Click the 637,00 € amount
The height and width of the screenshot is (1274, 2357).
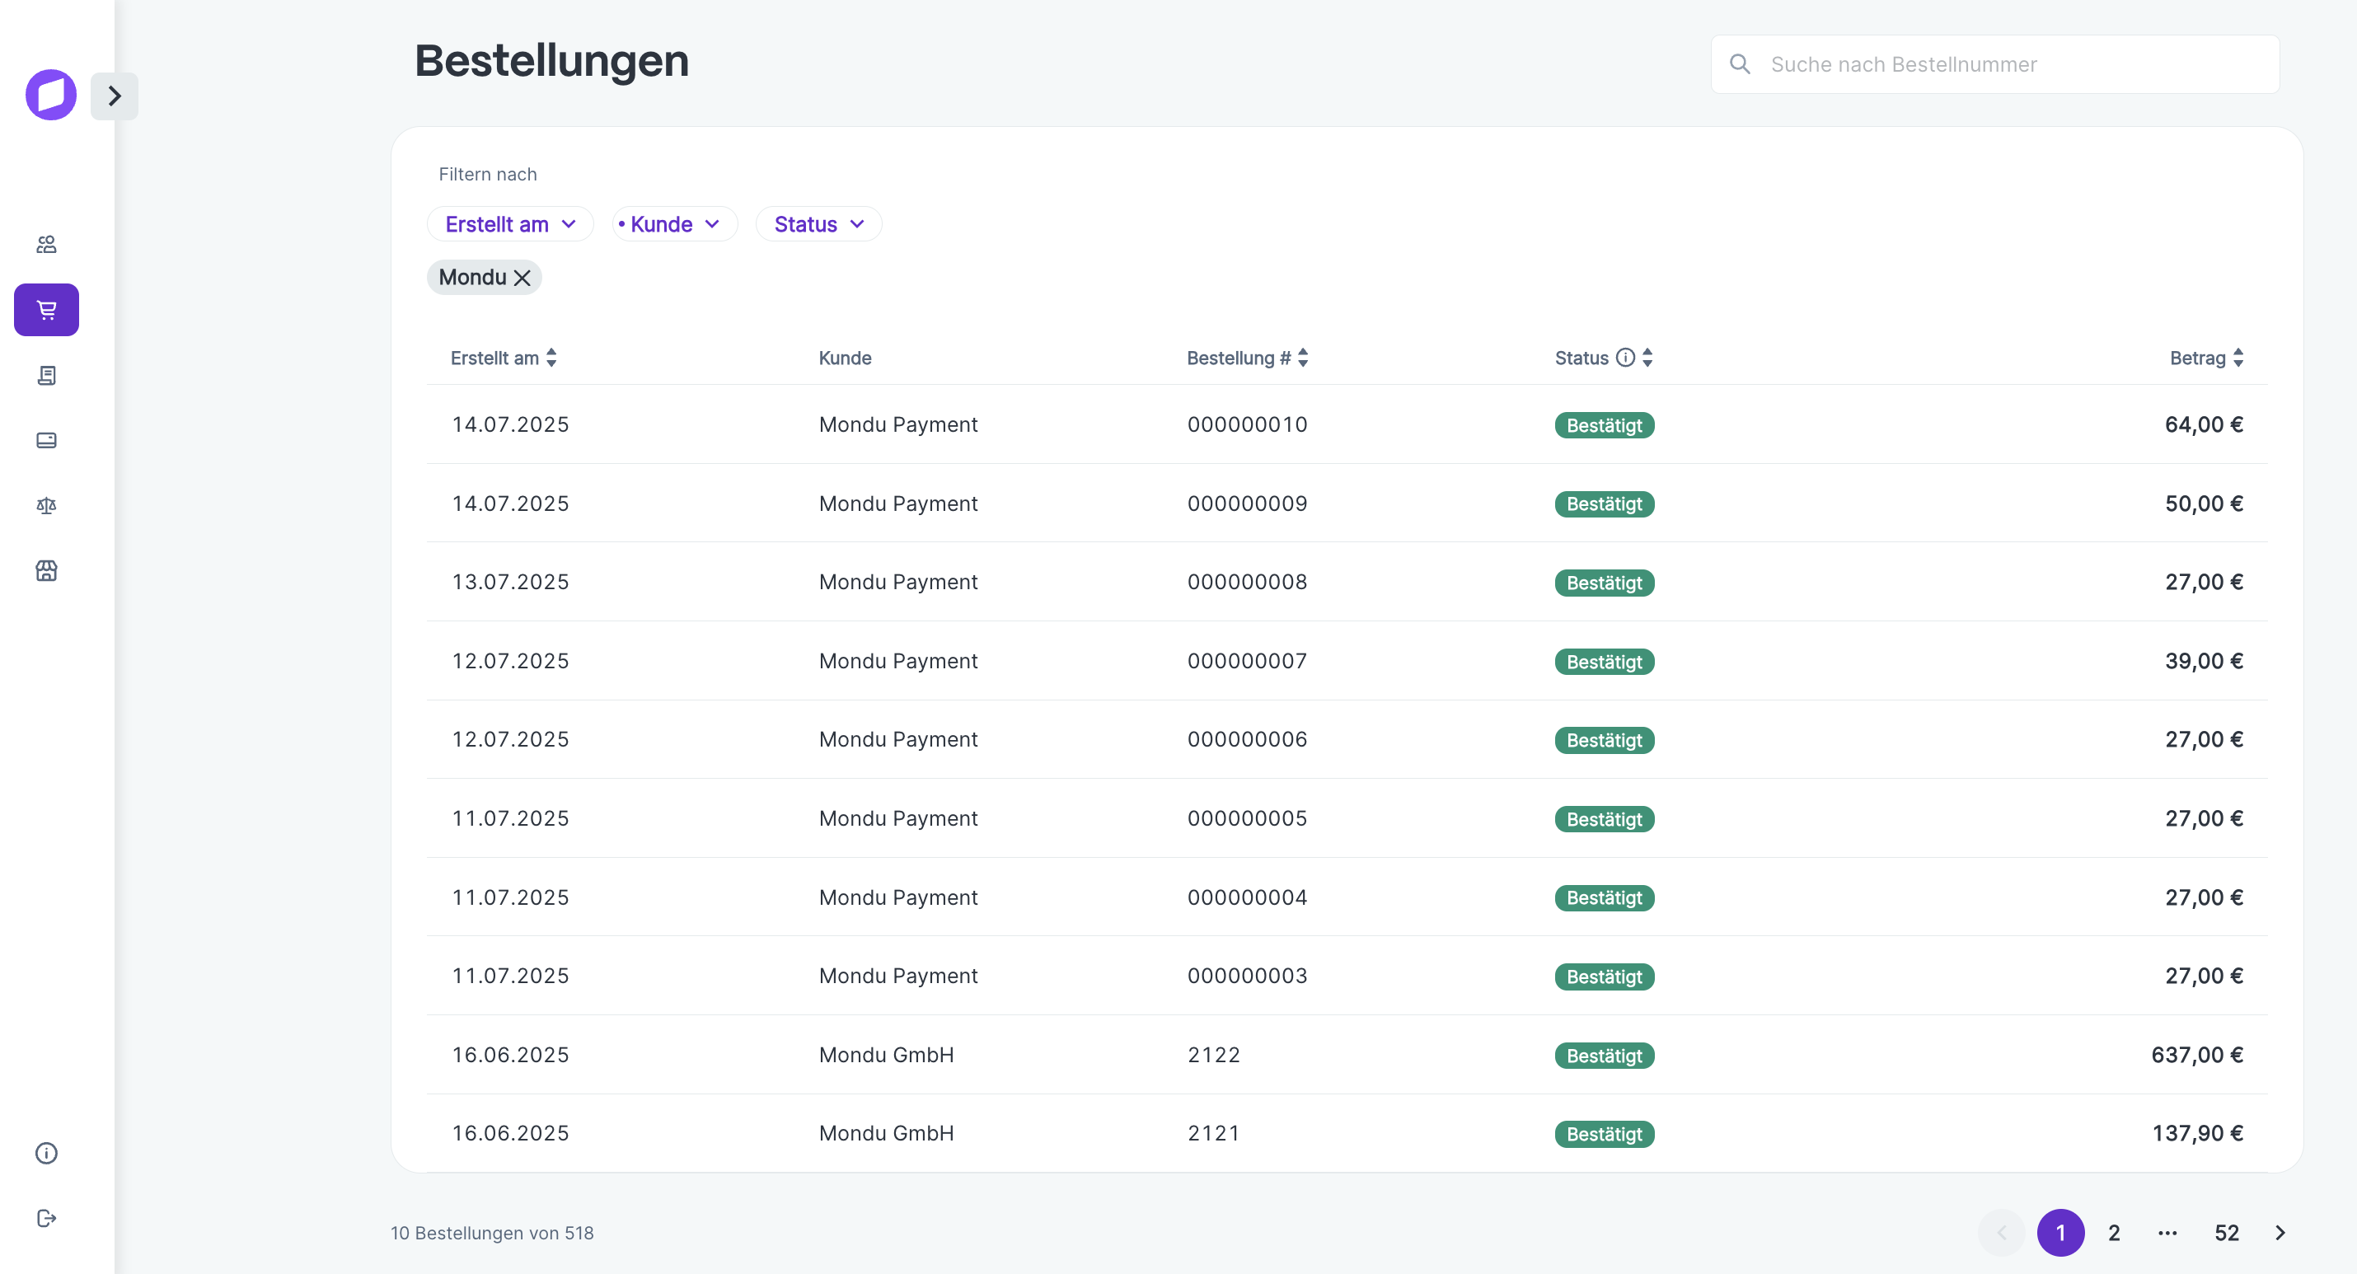click(2197, 1054)
